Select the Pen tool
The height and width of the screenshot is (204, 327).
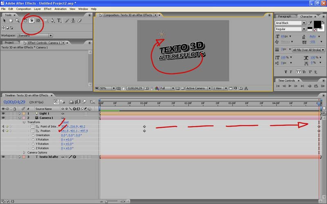53,20
